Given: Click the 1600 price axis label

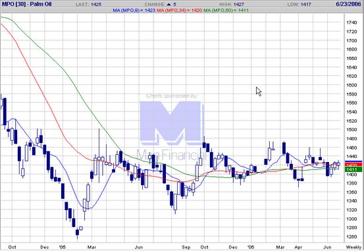Looking at the screenshot, I should pyautogui.click(x=351, y=85).
